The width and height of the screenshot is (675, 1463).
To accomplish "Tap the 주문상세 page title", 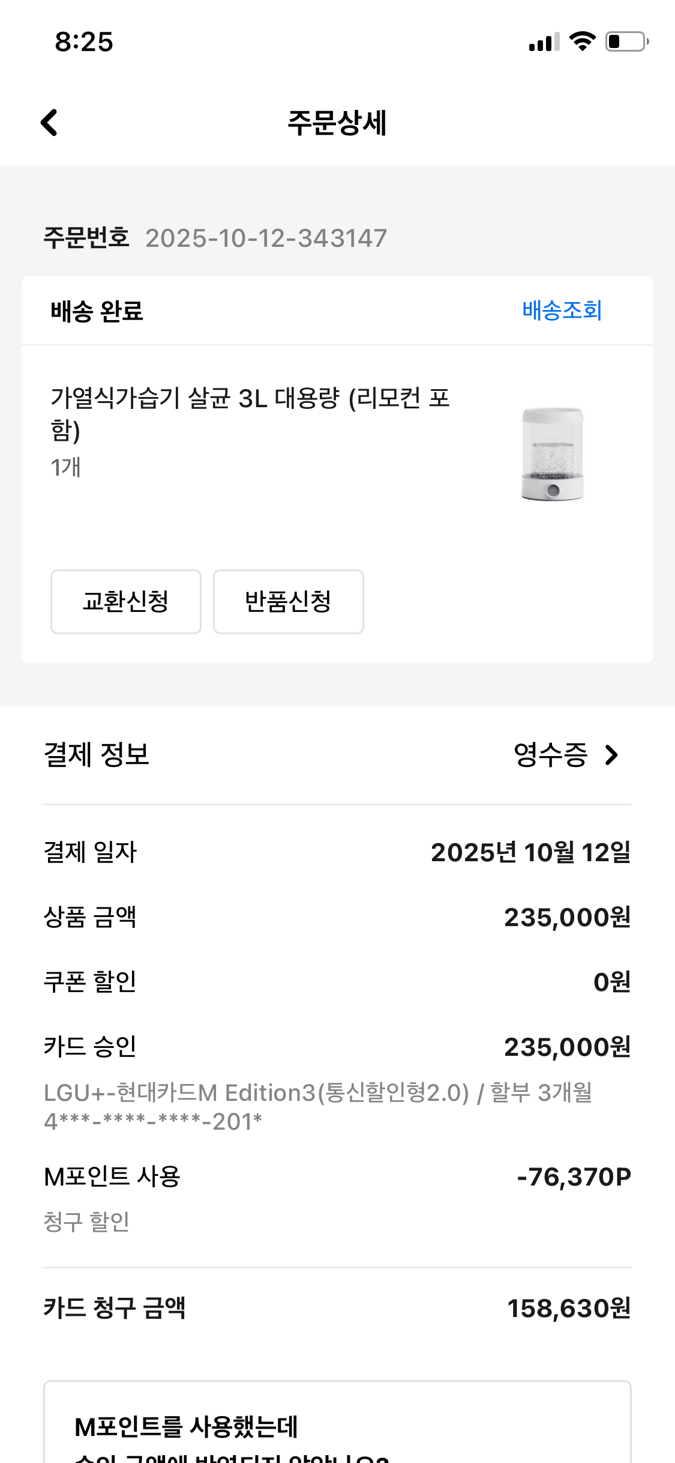I will coord(337,123).
